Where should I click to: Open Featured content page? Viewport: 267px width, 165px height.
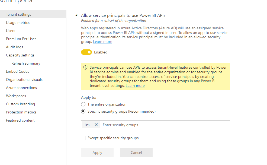coord(20,120)
